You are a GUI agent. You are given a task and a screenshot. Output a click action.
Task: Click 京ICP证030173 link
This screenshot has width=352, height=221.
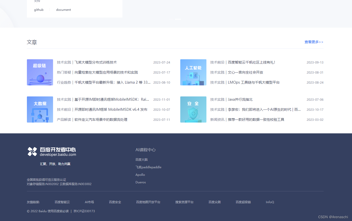(x=84, y=211)
